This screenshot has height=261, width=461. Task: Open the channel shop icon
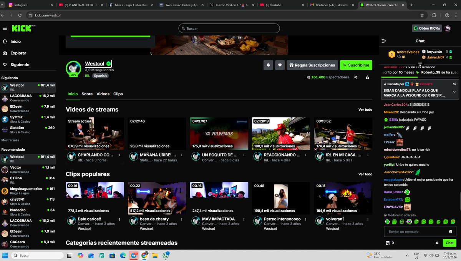387,243
